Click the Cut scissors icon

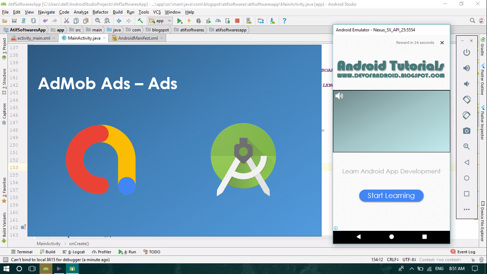click(67, 21)
